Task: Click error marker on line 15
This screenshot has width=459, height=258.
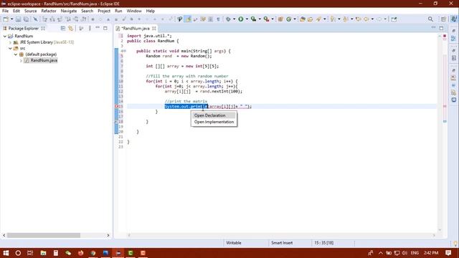Action: coord(116,107)
